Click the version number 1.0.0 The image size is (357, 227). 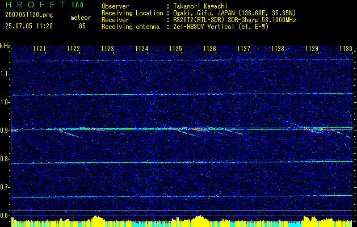coord(77,5)
